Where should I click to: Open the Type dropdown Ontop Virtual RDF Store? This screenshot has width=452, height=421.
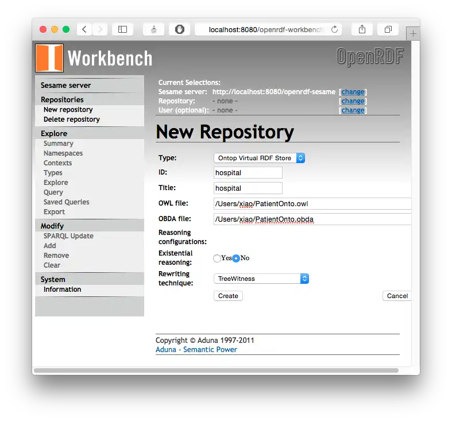click(259, 158)
